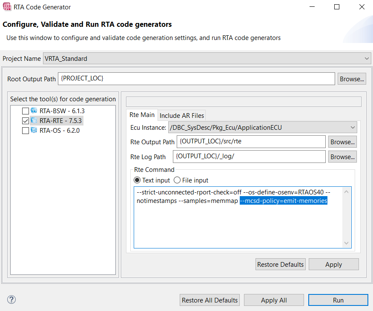The width and height of the screenshot is (373, 311).
Task: Click Restore All Defaults
Action: (x=209, y=300)
